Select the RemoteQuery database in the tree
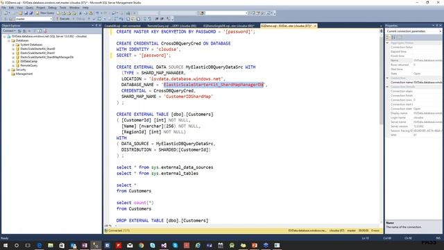The height and width of the screenshot is (250, 444). coord(29,65)
